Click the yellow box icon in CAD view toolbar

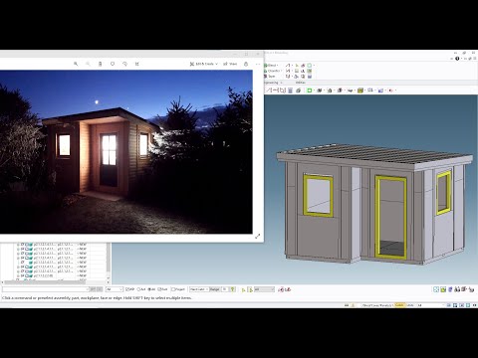pos(360,90)
